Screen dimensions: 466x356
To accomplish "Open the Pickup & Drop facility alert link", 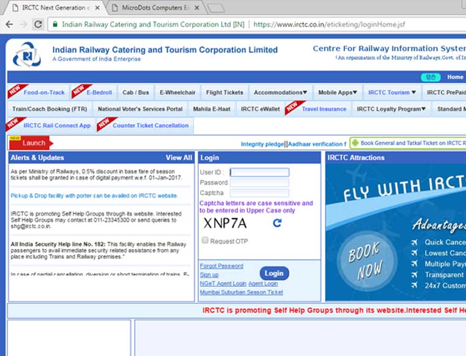I will pyautogui.click(x=94, y=196).
